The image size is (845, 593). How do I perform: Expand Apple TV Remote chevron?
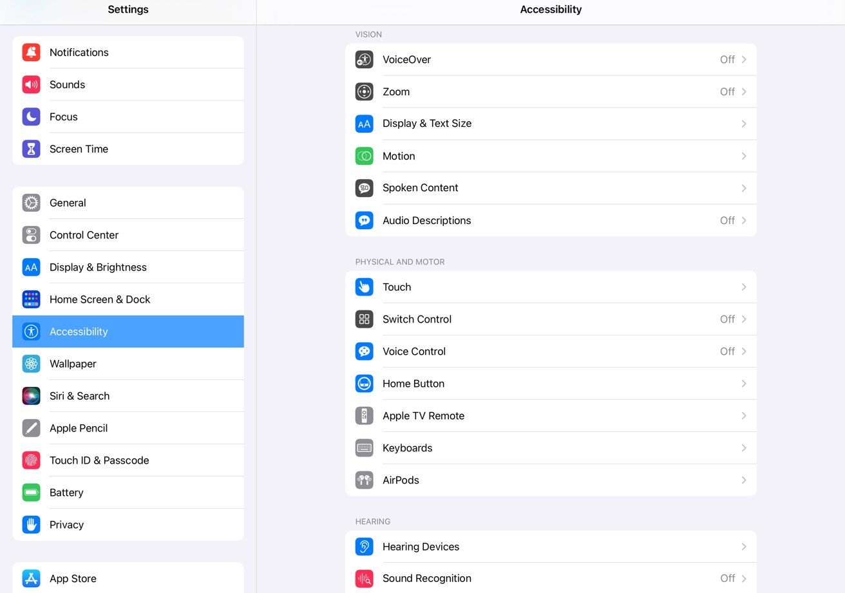744,416
